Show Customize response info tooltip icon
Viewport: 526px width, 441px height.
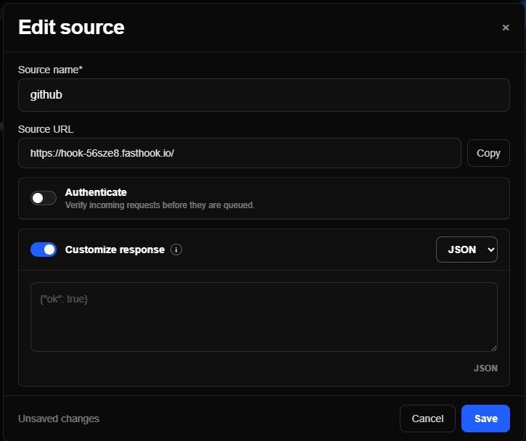point(176,250)
